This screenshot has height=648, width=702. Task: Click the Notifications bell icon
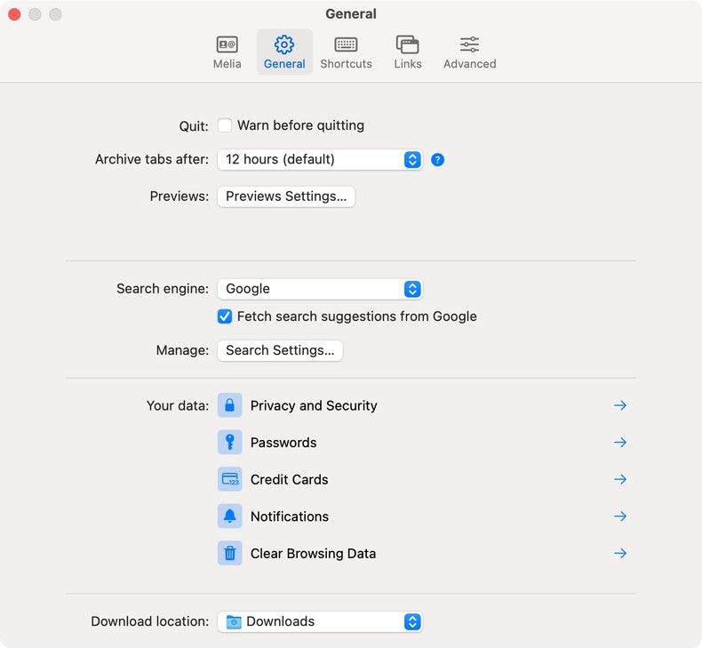point(229,516)
